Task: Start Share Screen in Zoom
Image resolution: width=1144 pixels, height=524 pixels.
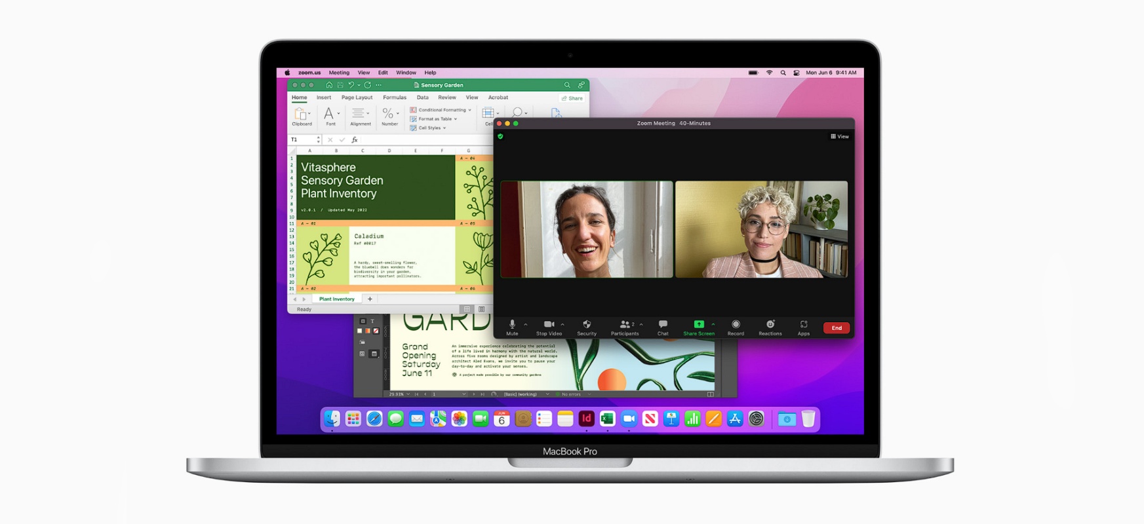Action: (x=699, y=327)
